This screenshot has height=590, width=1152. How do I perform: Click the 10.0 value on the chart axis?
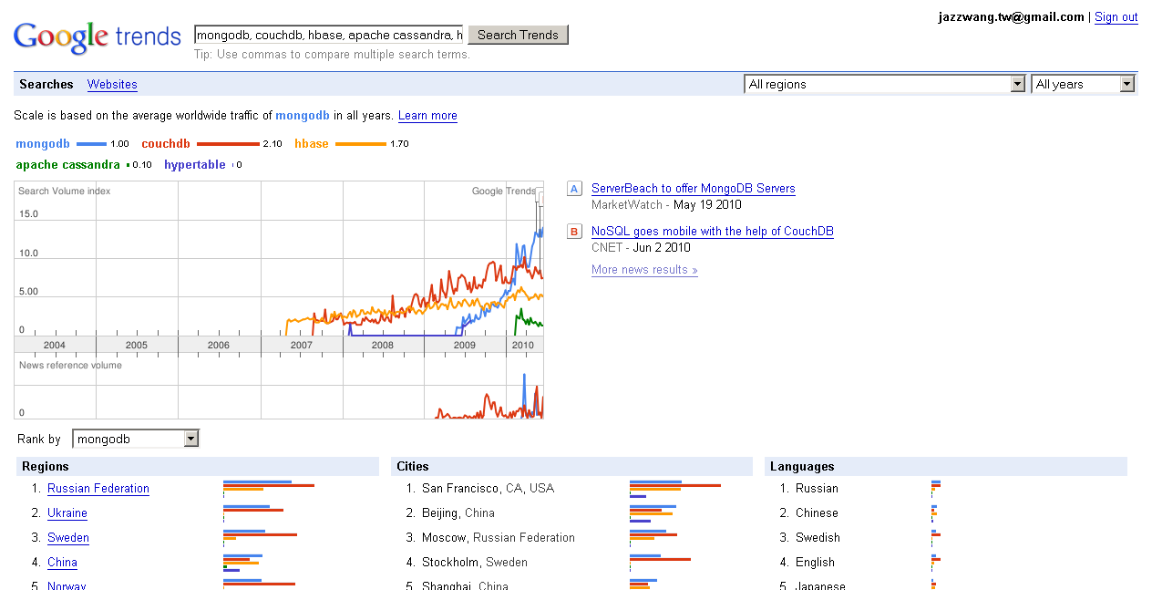[x=28, y=254]
